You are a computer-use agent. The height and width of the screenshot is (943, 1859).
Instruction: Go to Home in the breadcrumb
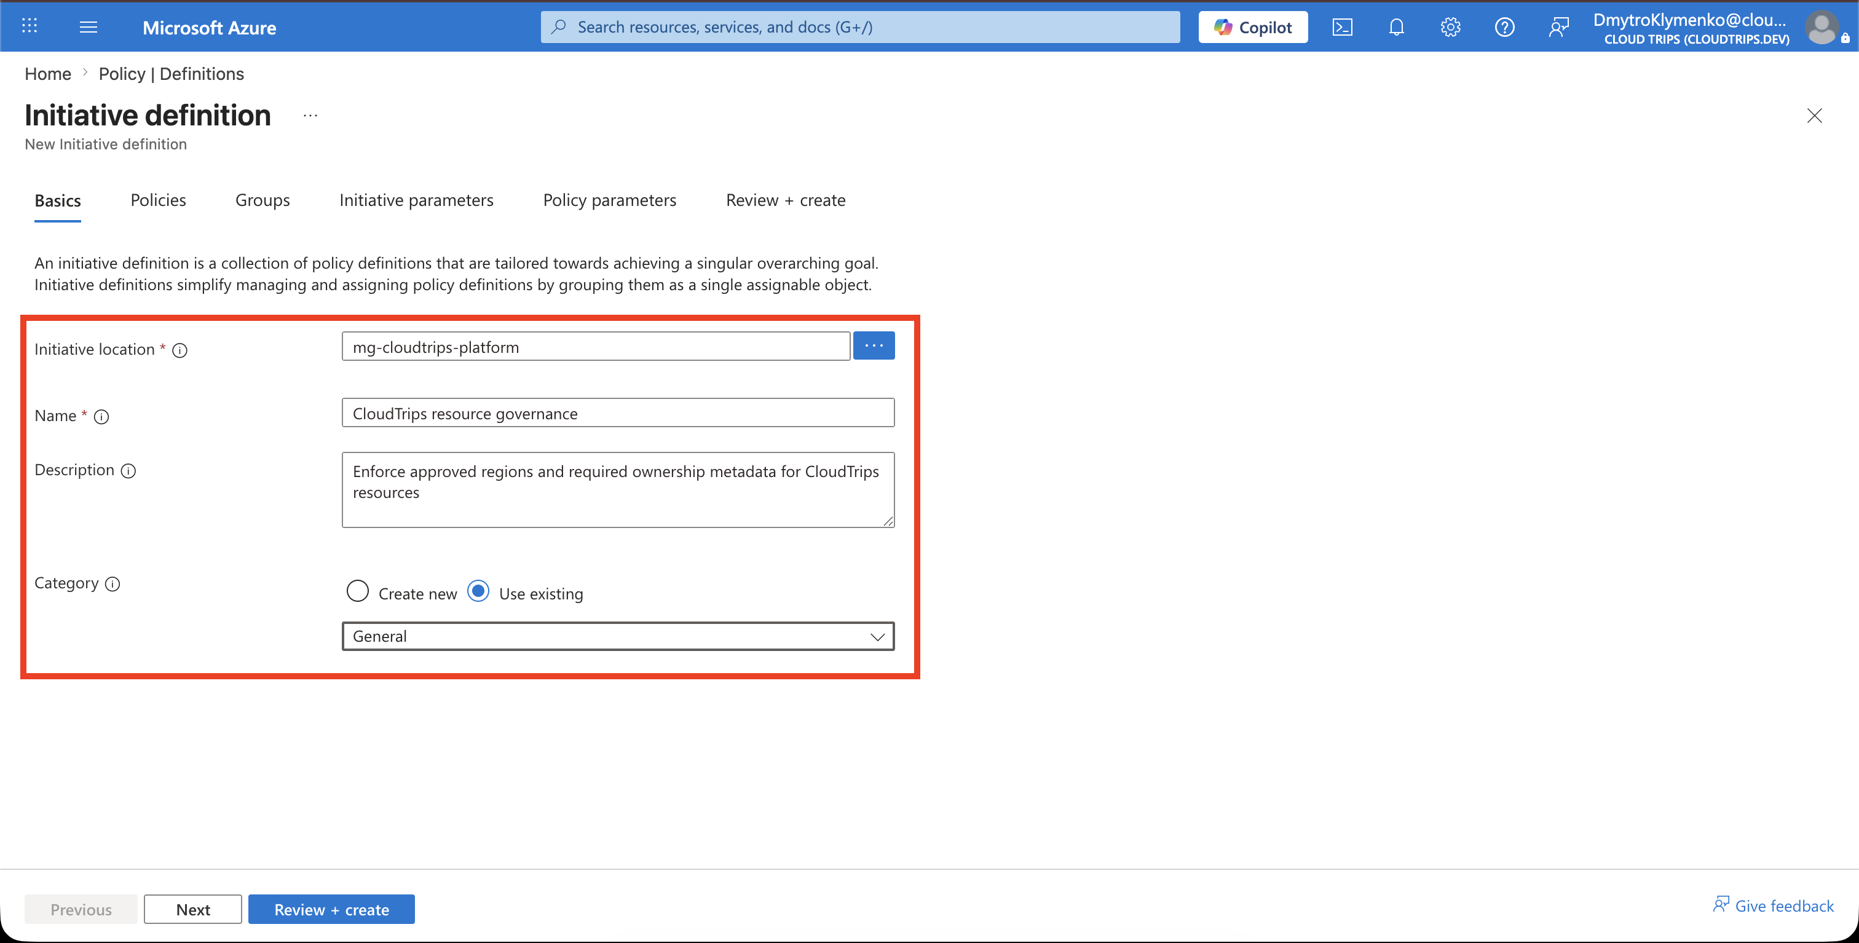tap(47, 74)
